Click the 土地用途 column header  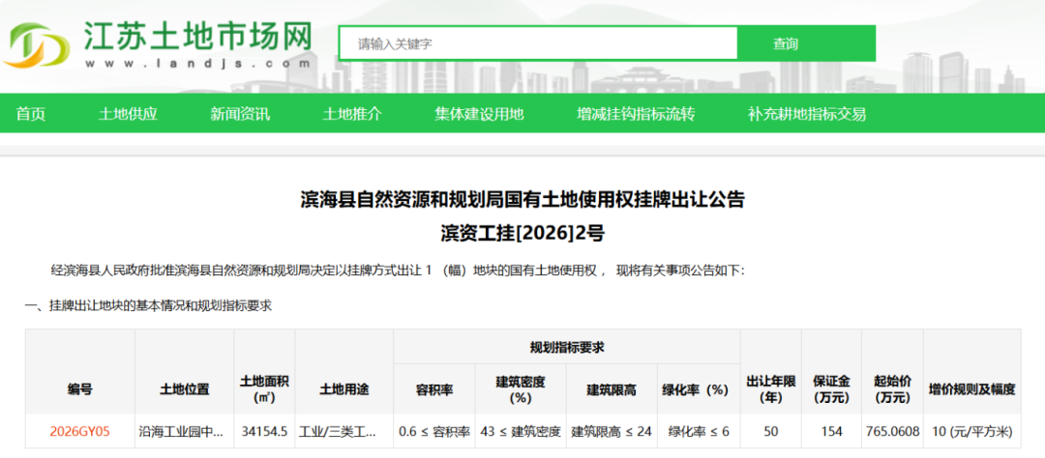coord(343,389)
